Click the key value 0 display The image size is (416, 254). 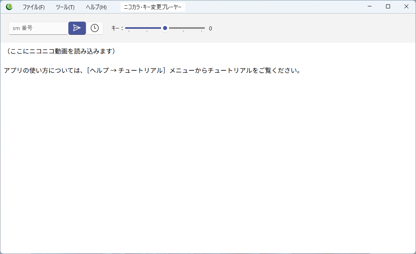[211, 28]
